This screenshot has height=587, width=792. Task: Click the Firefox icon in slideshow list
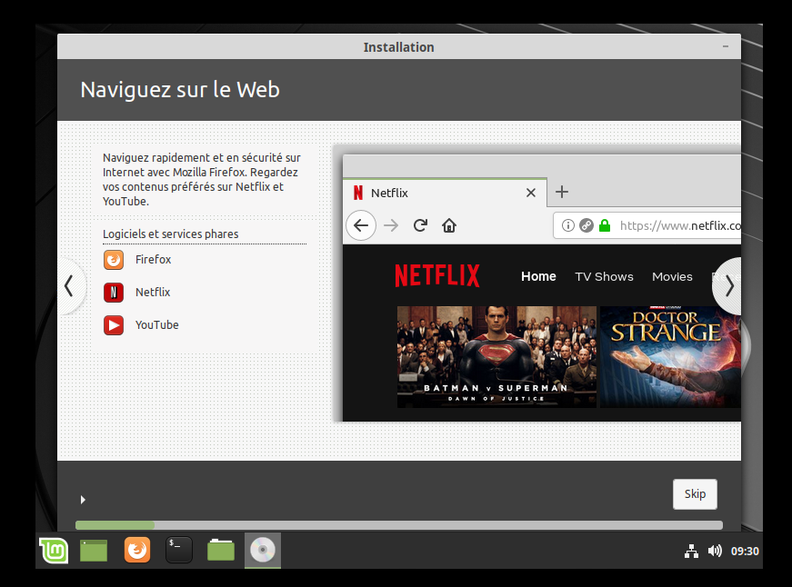(x=114, y=260)
